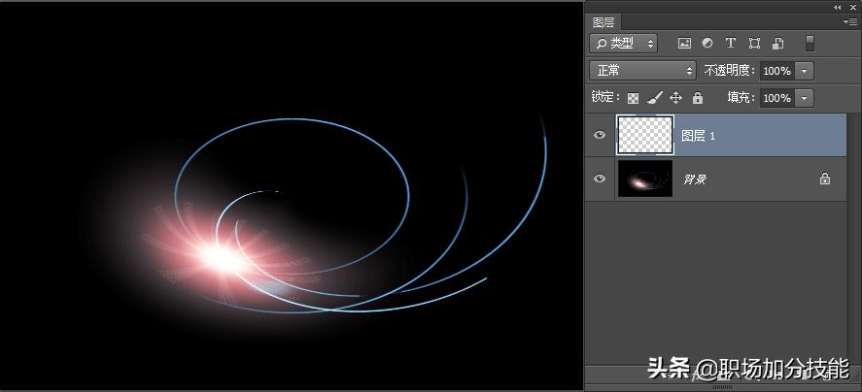Filter layers by smart objects icon
The width and height of the screenshot is (862, 392).
pyautogui.click(x=777, y=44)
